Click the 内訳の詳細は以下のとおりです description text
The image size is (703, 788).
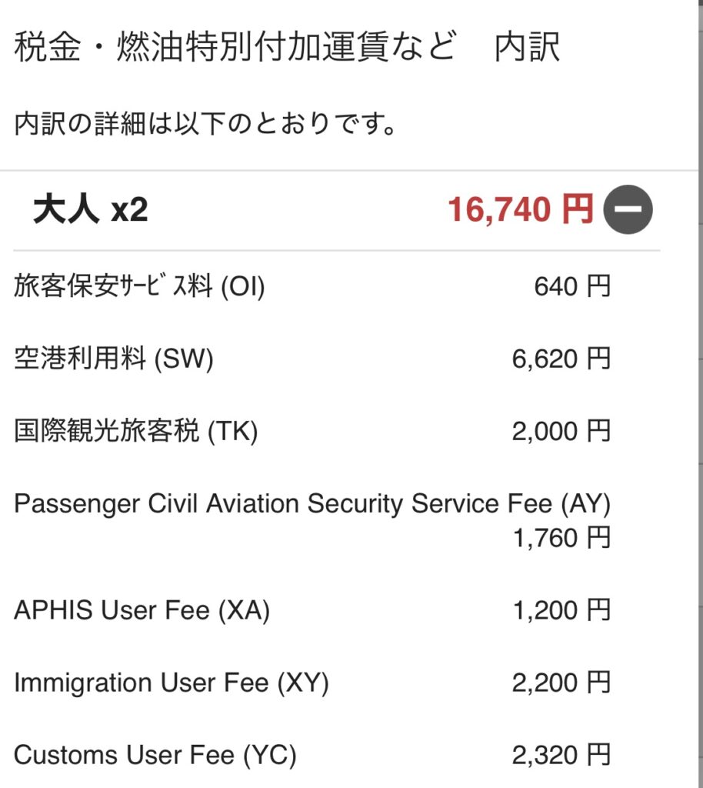click(x=205, y=123)
